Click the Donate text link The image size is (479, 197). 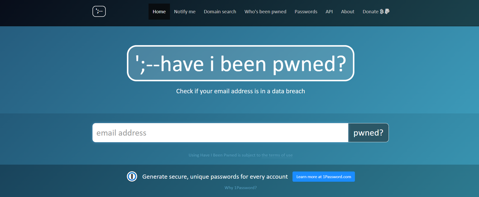tap(371, 12)
